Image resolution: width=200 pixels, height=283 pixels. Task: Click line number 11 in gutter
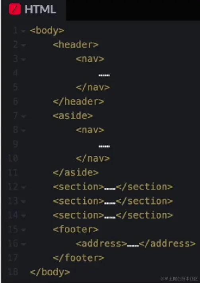tap(13, 172)
